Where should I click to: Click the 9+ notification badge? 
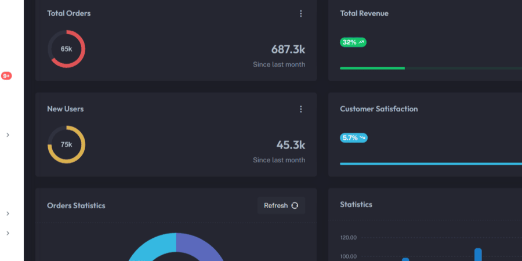[x=6, y=76]
